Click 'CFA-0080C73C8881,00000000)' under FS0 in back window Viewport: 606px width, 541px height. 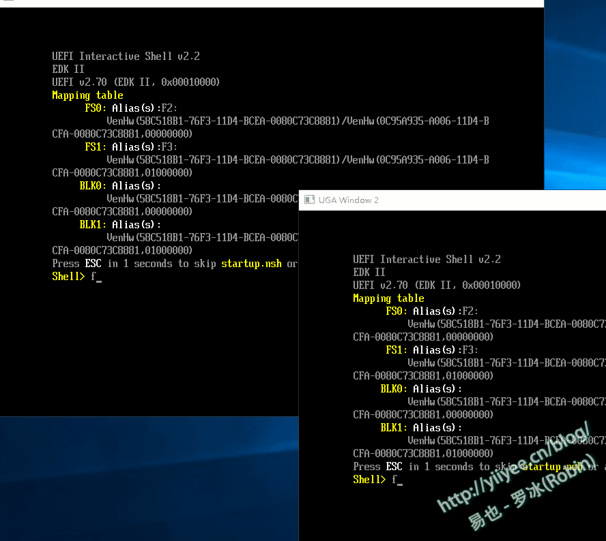pos(122,134)
